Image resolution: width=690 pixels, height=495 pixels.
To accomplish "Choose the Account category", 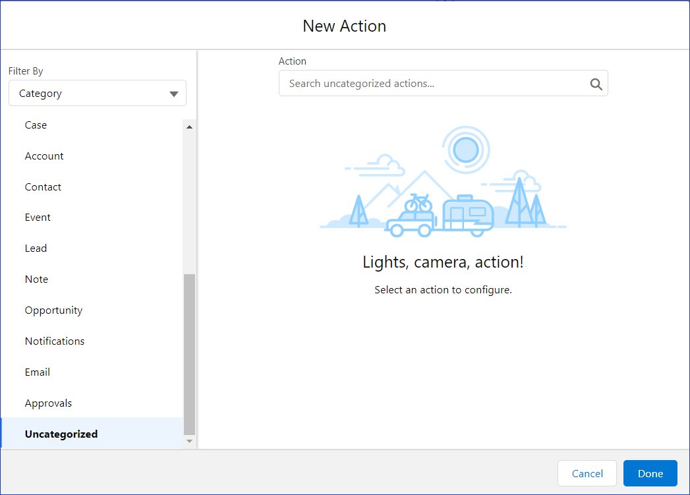I will tap(44, 156).
